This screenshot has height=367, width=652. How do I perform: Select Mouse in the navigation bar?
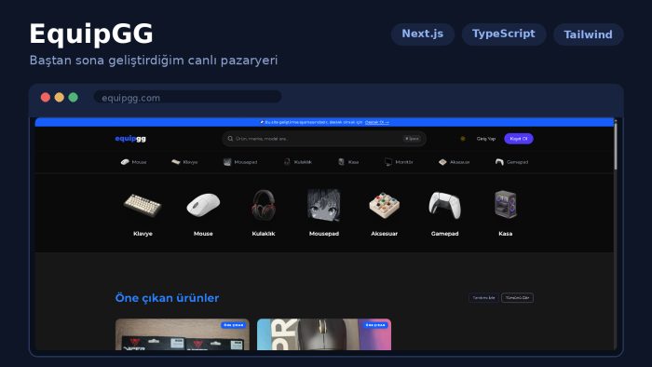[133, 162]
